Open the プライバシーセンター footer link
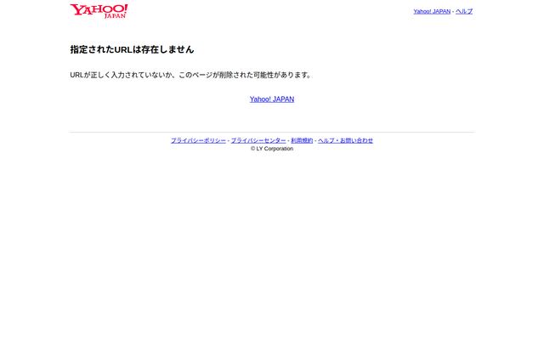Screen dimensions: 544x340 (x=258, y=140)
